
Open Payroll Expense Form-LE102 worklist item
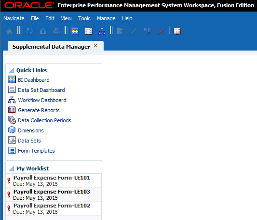coord(54,208)
